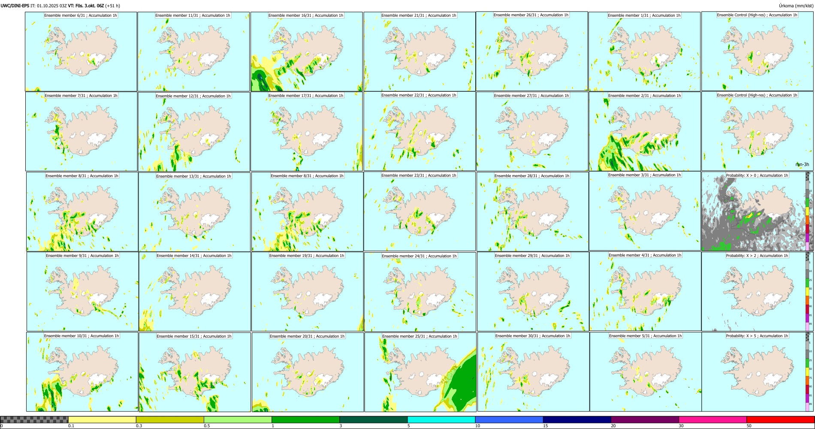
Task: Open the Ensemble member 19/31 map
Action: 307,292
